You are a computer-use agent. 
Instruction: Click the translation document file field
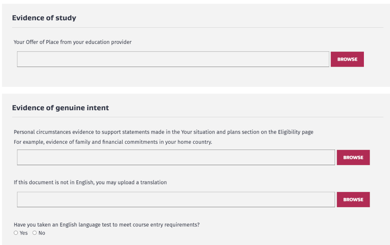175,199
